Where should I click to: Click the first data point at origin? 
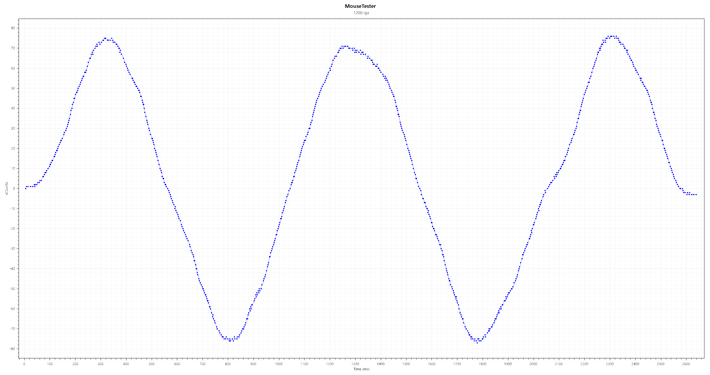pos(26,189)
